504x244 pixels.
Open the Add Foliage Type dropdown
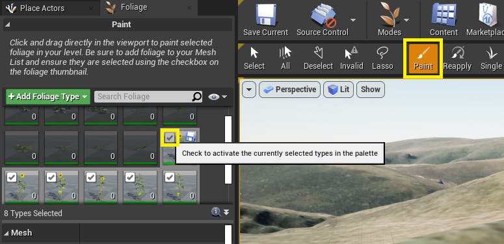click(x=48, y=97)
